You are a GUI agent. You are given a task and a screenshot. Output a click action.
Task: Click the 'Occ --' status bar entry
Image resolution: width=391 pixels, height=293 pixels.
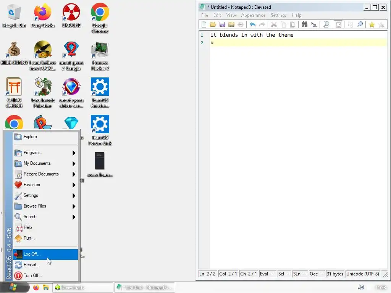point(317,274)
